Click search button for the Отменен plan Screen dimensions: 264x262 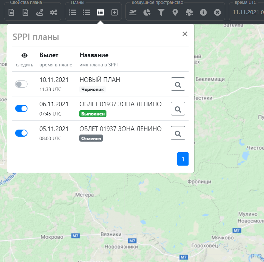(178, 133)
